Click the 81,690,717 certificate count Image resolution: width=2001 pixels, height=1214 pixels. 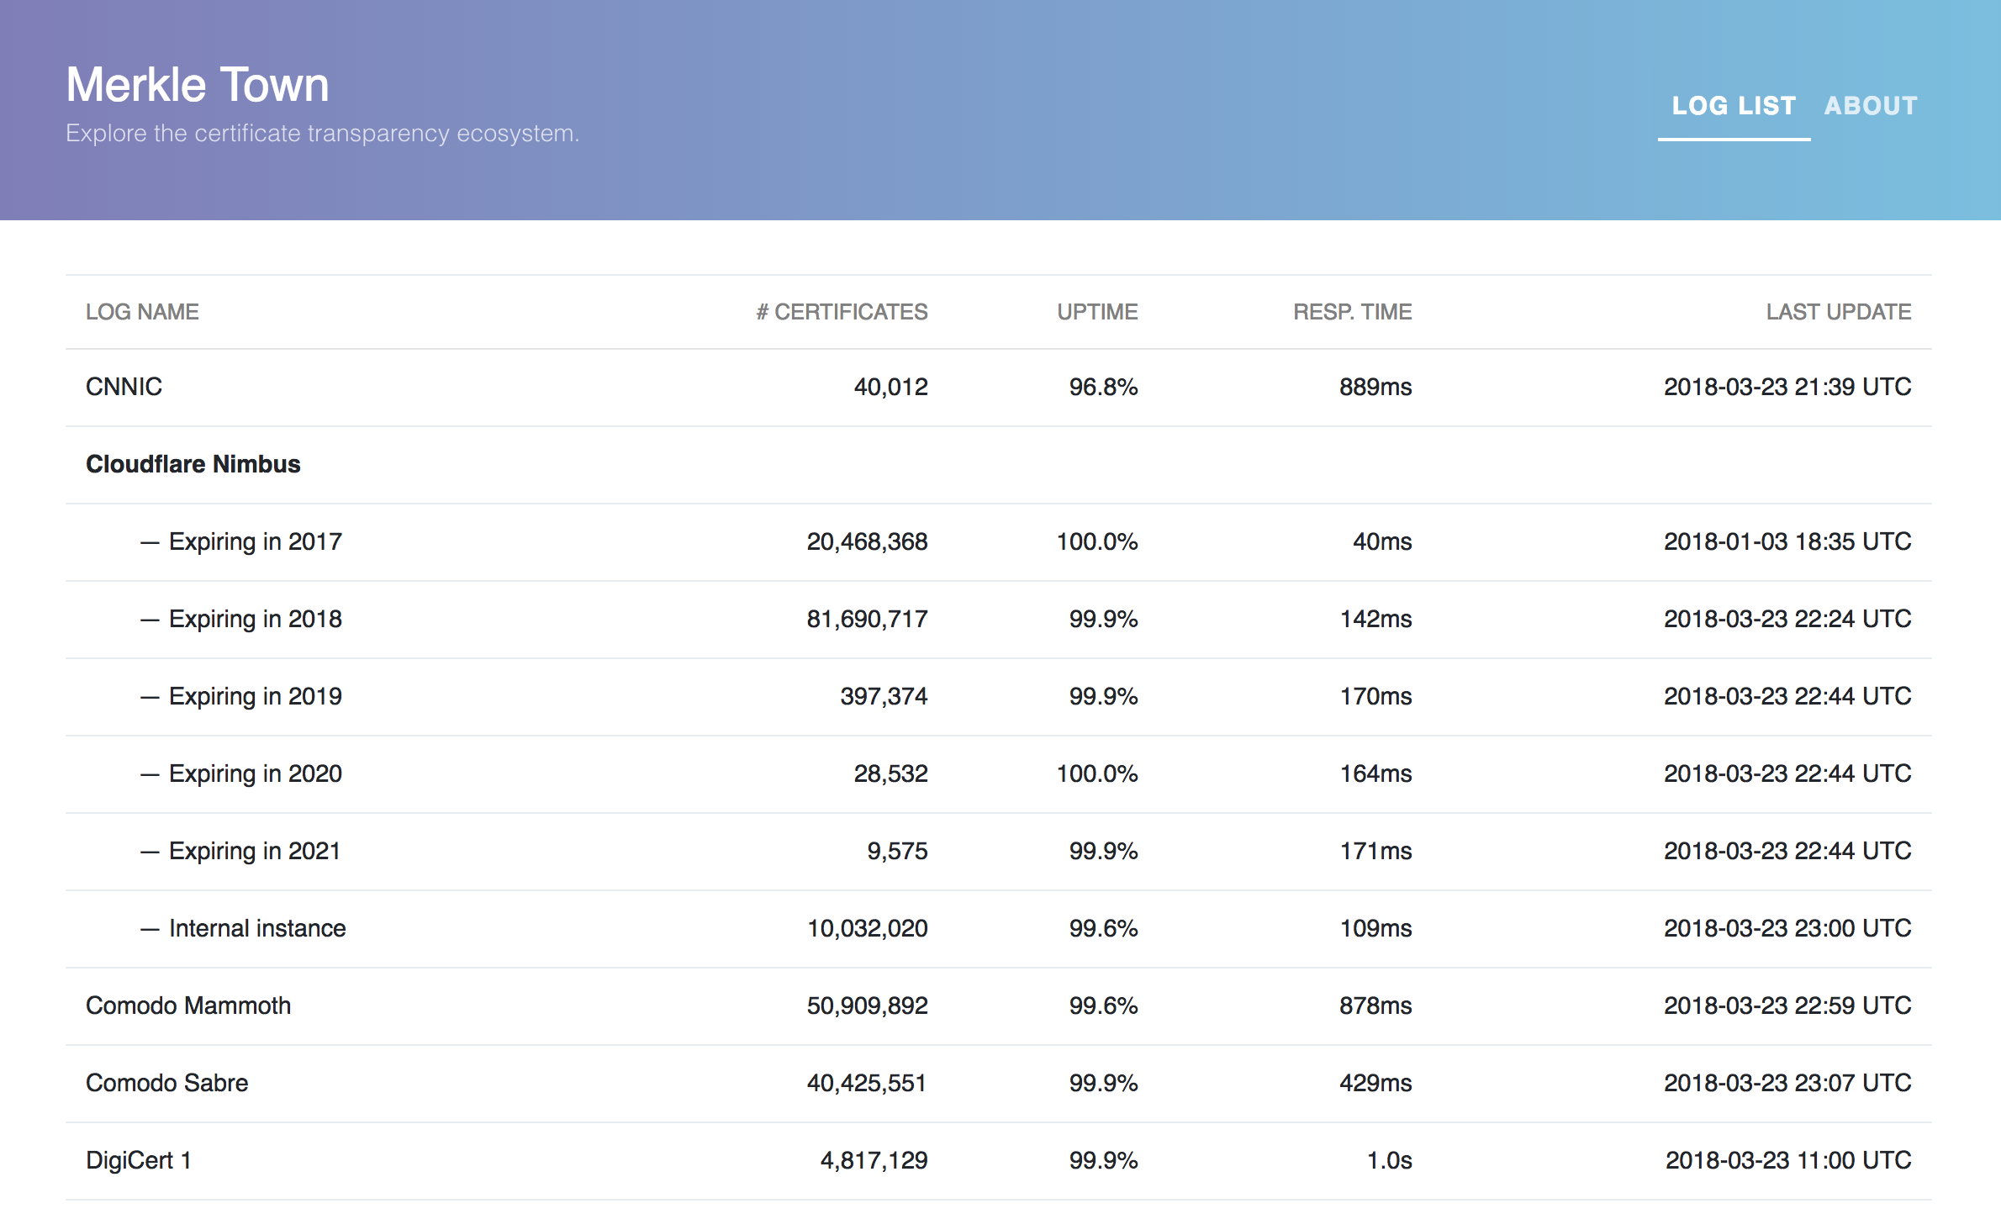[x=868, y=619]
